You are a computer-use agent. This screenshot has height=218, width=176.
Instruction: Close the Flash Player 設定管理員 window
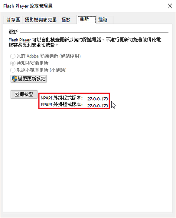pyautogui.click(x=169, y=6)
